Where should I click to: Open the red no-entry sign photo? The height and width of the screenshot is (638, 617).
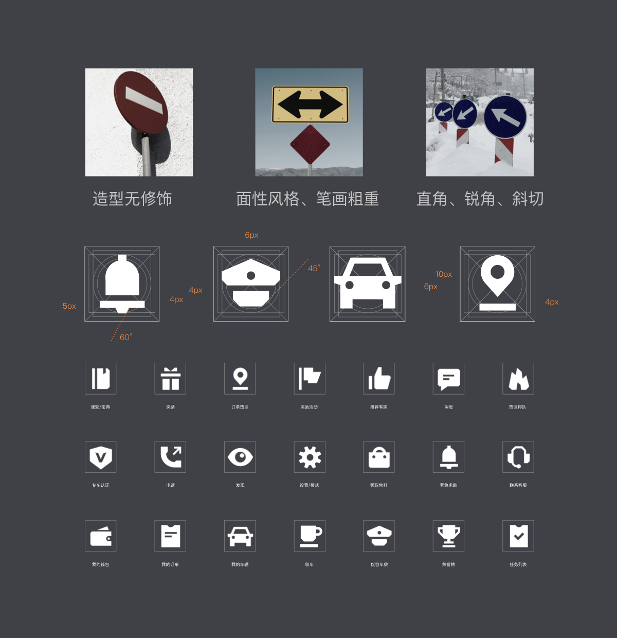tap(139, 122)
